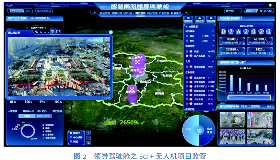Zoom in with the map plus button
The width and height of the screenshot is (280, 160).
(89, 133)
